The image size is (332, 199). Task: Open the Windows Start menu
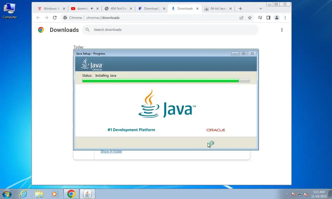click(x=7, y=194)
